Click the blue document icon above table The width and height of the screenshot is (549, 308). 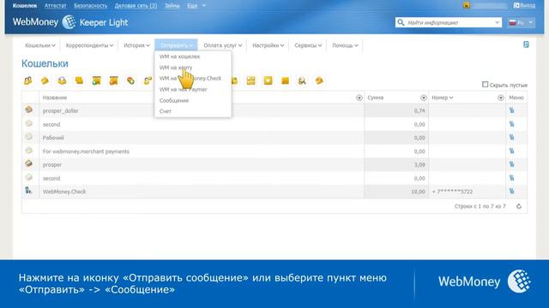526,44
